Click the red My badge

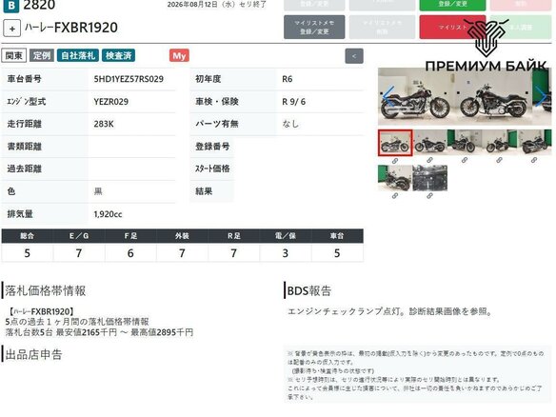click(x=179, y=55)
